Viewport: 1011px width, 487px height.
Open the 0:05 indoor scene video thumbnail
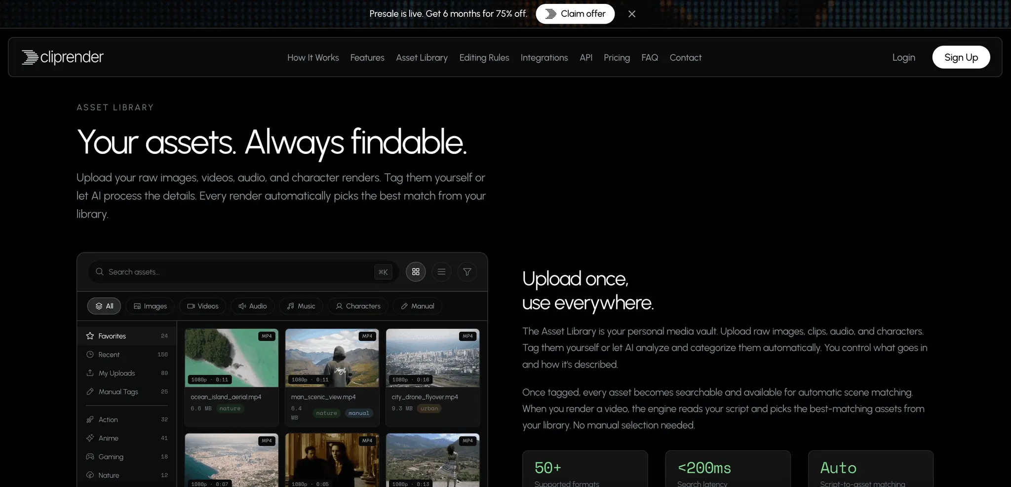coord(332,460)
